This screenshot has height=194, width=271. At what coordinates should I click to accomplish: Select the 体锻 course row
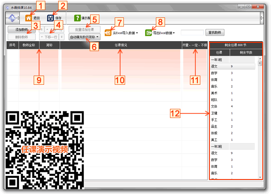click(233, 133)
